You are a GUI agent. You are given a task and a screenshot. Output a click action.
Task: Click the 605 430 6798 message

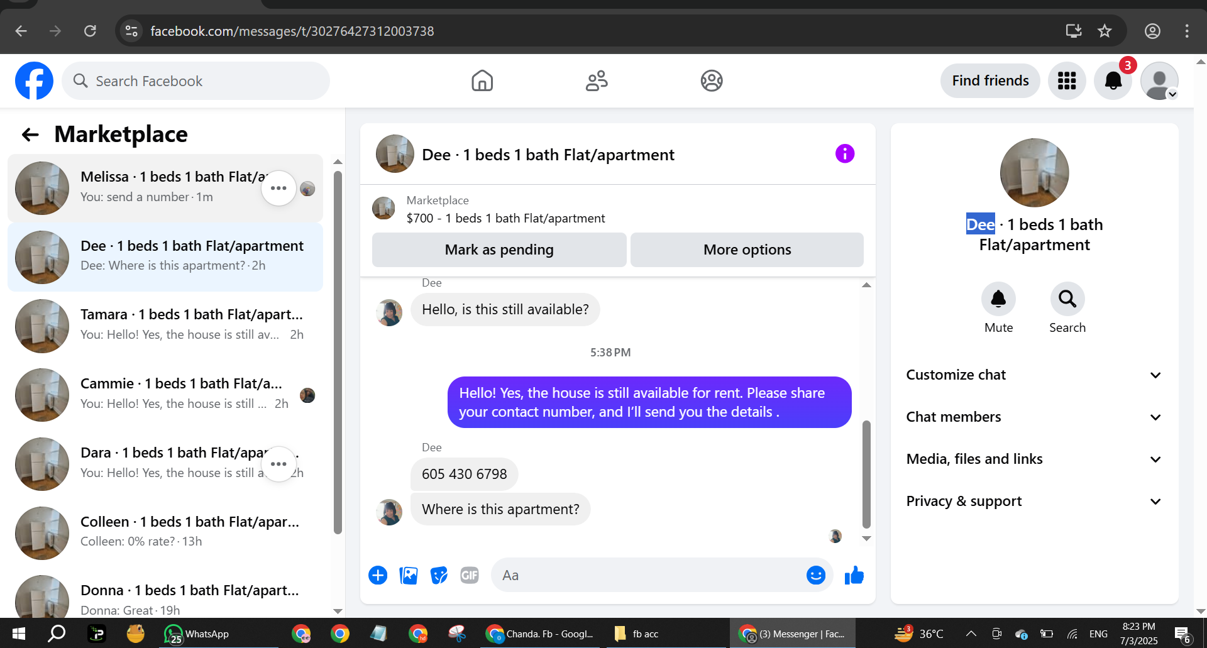[x=464, y=474]
